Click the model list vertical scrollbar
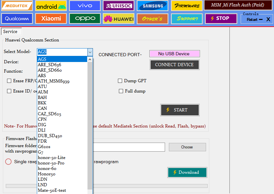Screen dimensions: 274x194 pyautogui.click(x=90, y=125)
